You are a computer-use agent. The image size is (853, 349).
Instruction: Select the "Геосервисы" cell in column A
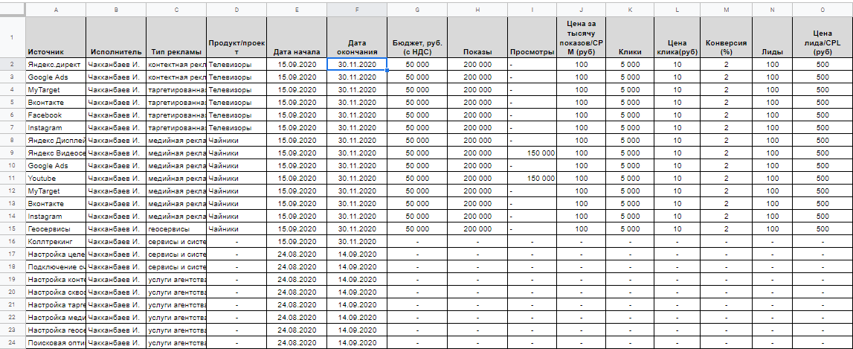click(x=56, y=229)
